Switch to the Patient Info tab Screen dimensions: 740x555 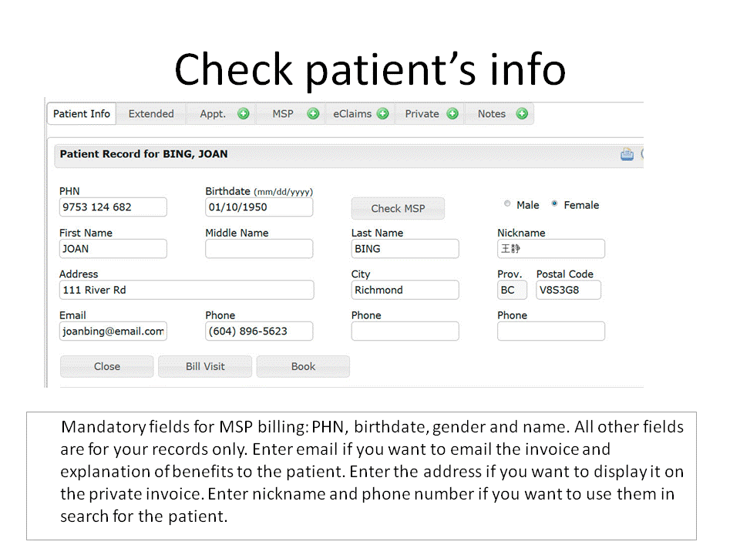82,114
